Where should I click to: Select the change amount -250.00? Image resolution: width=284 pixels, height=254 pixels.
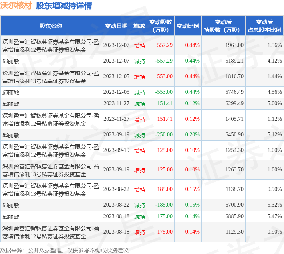164,134
